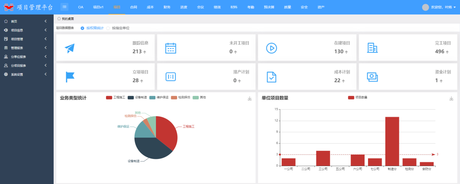This screenshot has width=460, height=184.
Task: Download the 业务类型统计 pie chart
Action: click(x=250, y=99)
